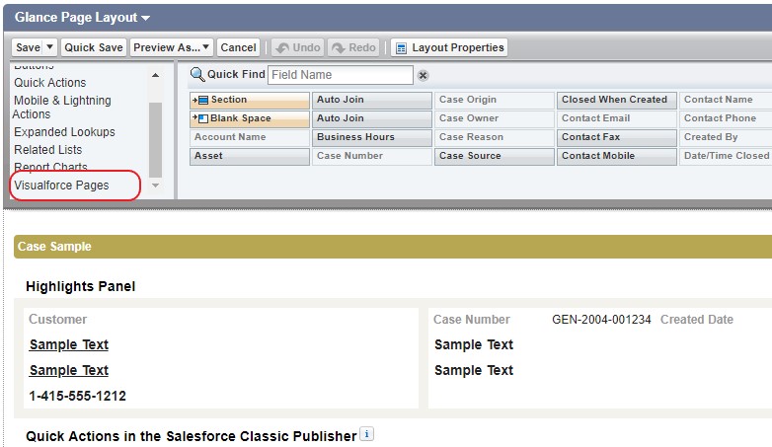Select Visualforce Pages in the palette list
The image size is (772, 447).
pos(61,186)
